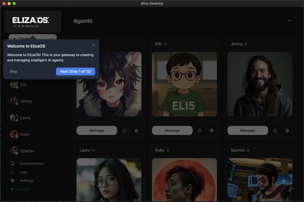The width and height of the screenshot is (304, 202).
Task: Select Spartan in the sidebar
Action: tap(32, 151)
